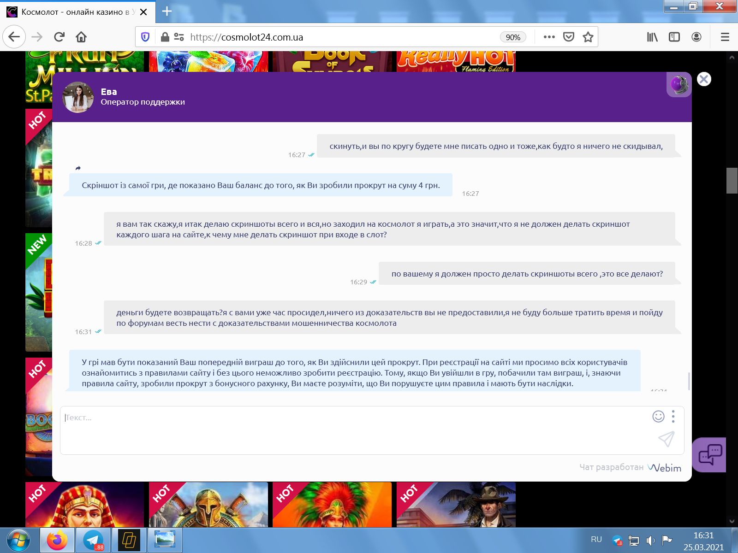Open the volume control in tray
The height and width of the screenshot is (553, 738).
650,541
